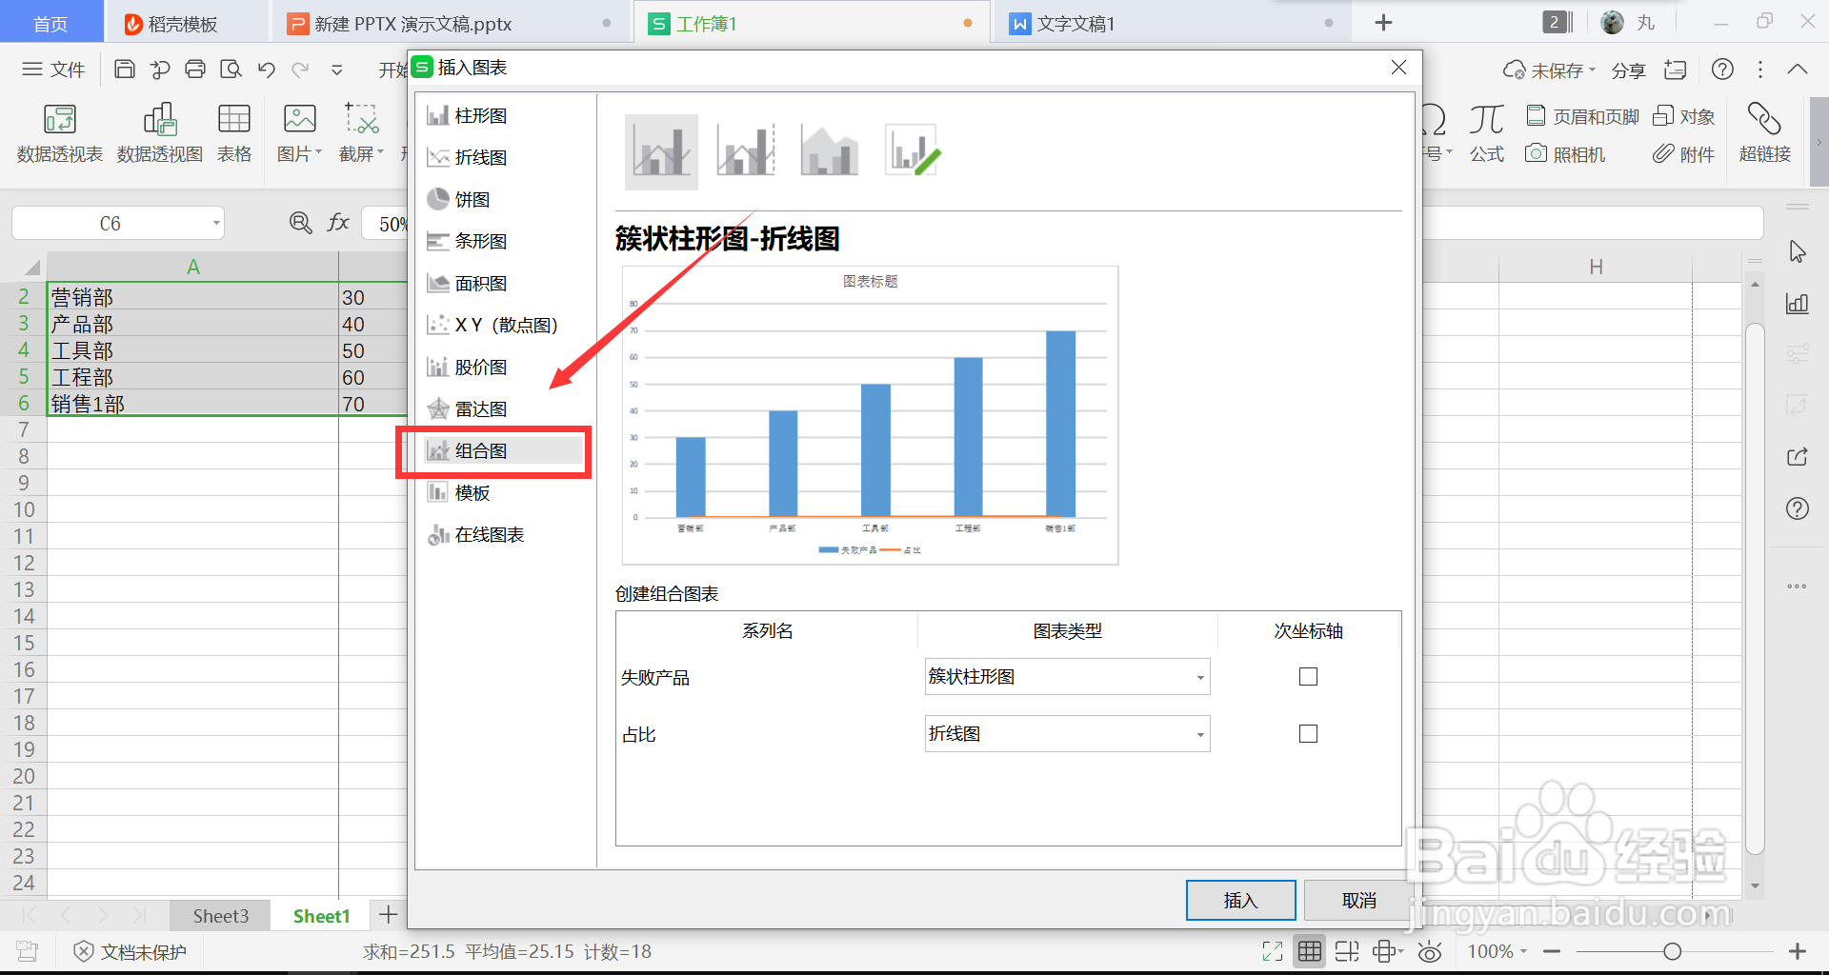Click 照相机 tool

click(x=1565, y=154)
